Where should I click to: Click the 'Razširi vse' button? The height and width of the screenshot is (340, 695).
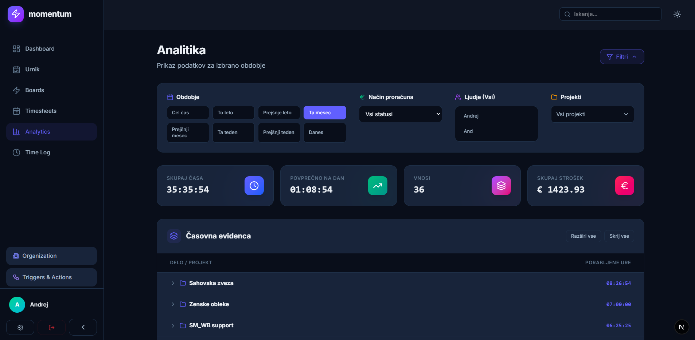(583, 236)
